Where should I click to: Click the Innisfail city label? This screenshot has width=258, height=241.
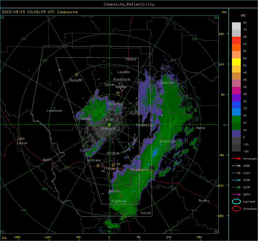tap(116, 104)
